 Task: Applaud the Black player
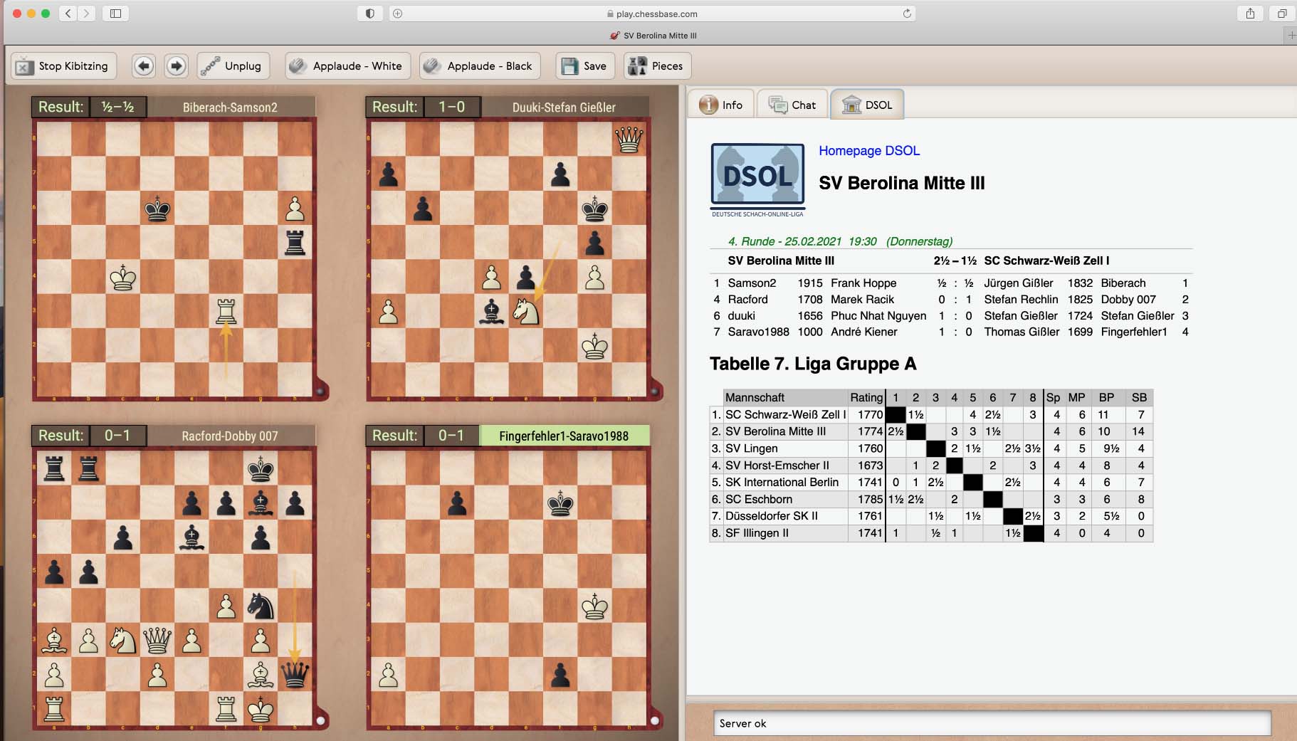479,66
